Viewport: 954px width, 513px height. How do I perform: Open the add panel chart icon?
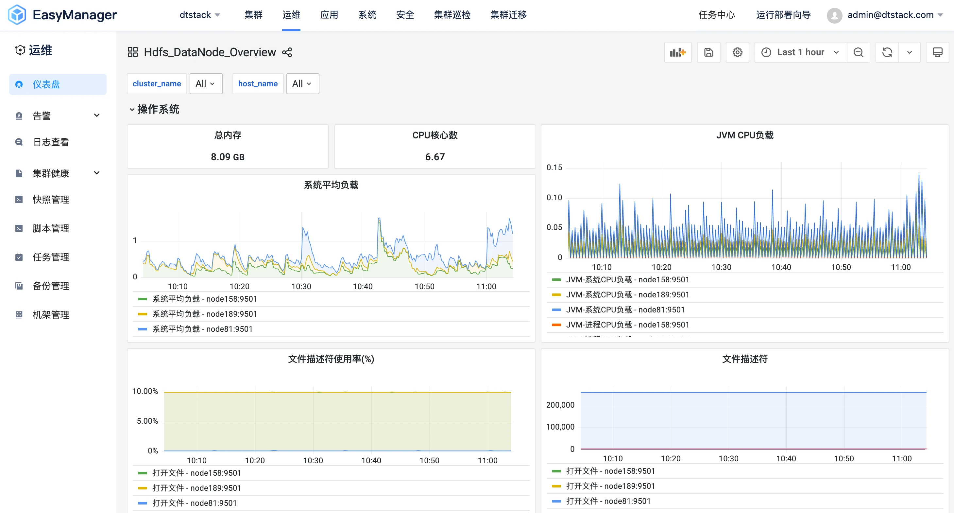click(x=678, y=52)
